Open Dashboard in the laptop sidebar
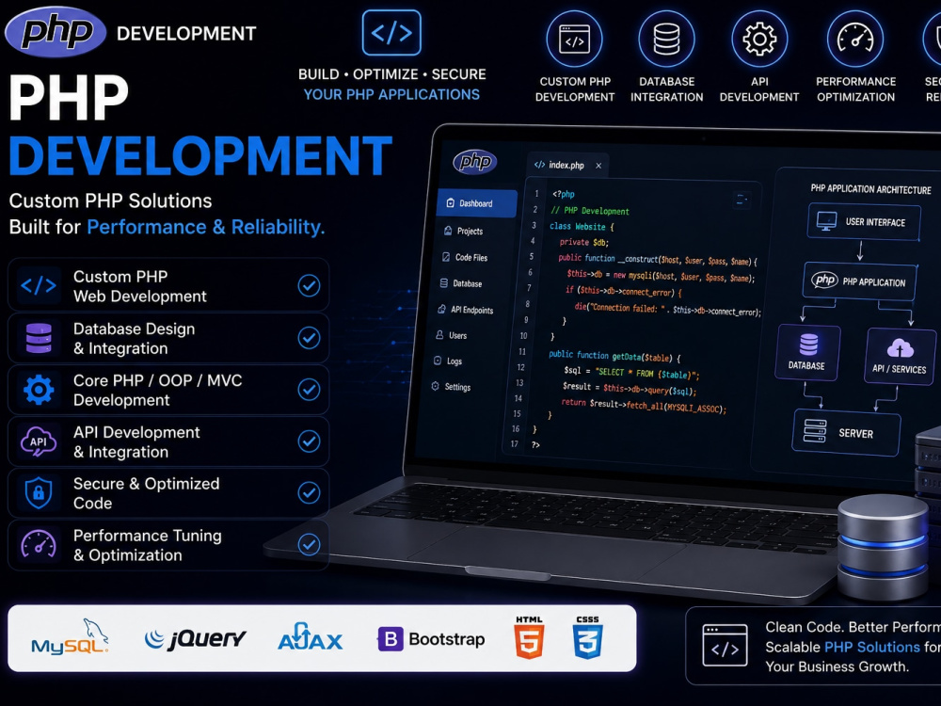This screenshot has height=706, width=941. coord(476,203)
